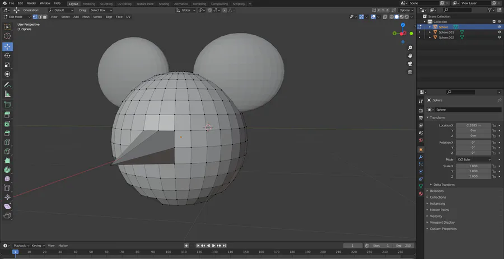Open the Options dropdown in viewport header
The height and width of the screenshot is (259, 504).
click(407, 10)
